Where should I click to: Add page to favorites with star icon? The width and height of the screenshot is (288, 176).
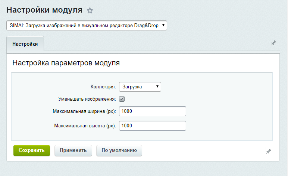[x=90, y=11]
